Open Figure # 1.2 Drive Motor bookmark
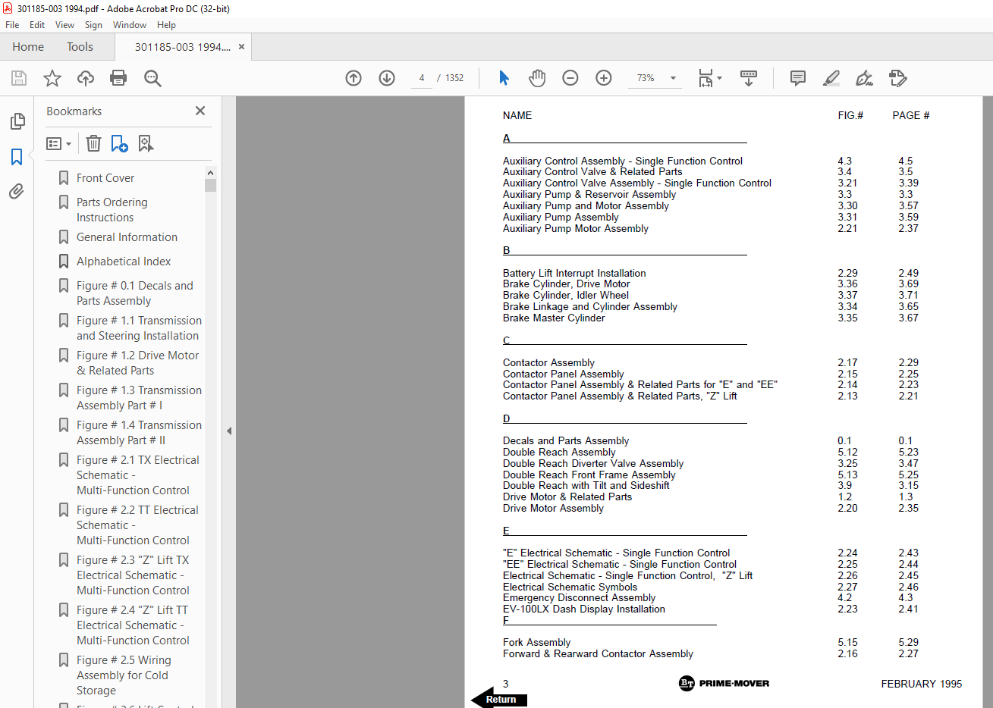 (137, 363)
